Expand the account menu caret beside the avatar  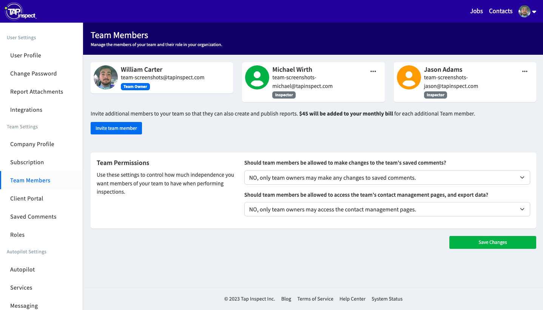[535, 12]
